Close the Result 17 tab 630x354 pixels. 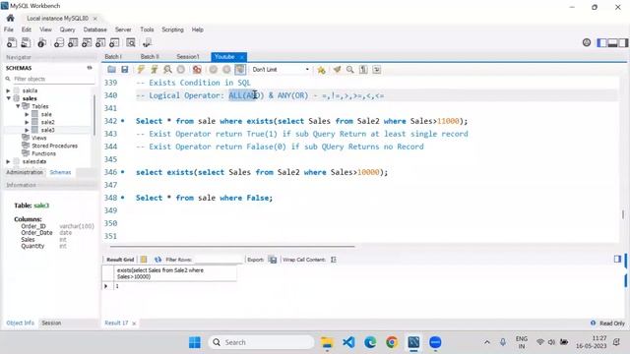point(134,324)
